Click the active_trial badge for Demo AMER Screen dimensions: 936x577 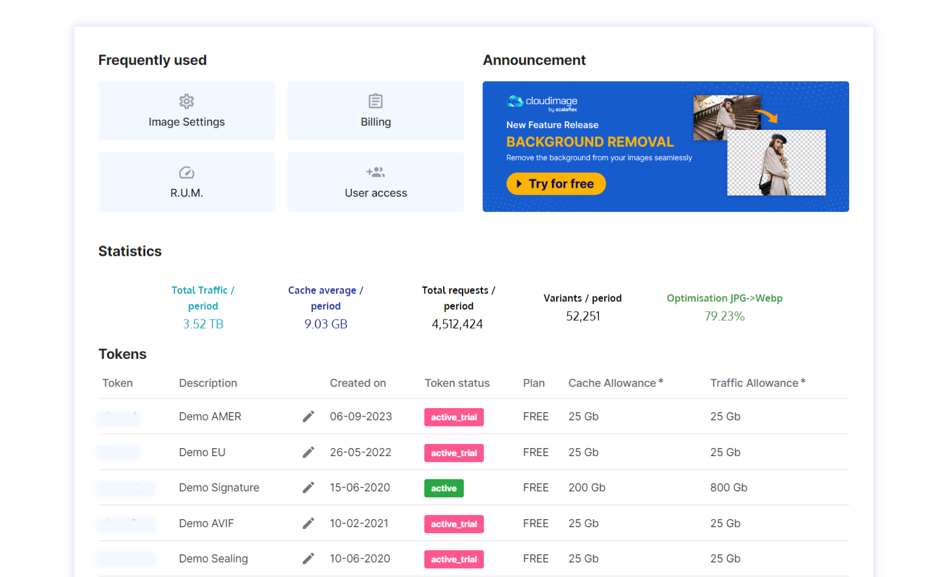point(454,417)
